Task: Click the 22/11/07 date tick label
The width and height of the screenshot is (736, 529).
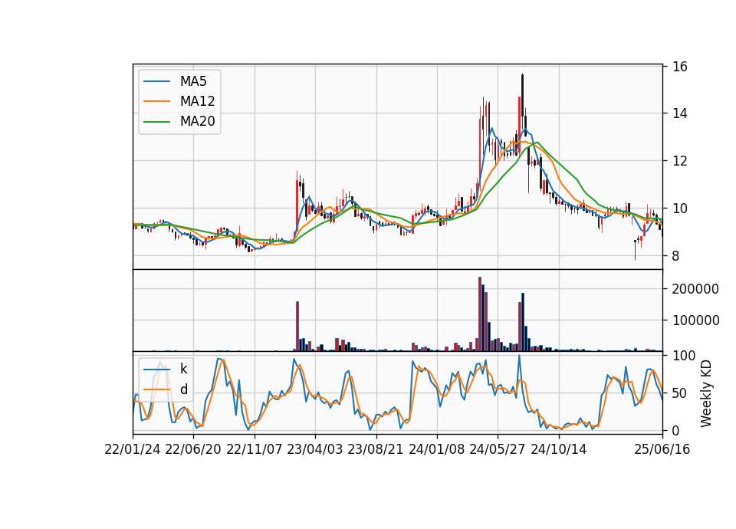Action: point(255,449)
